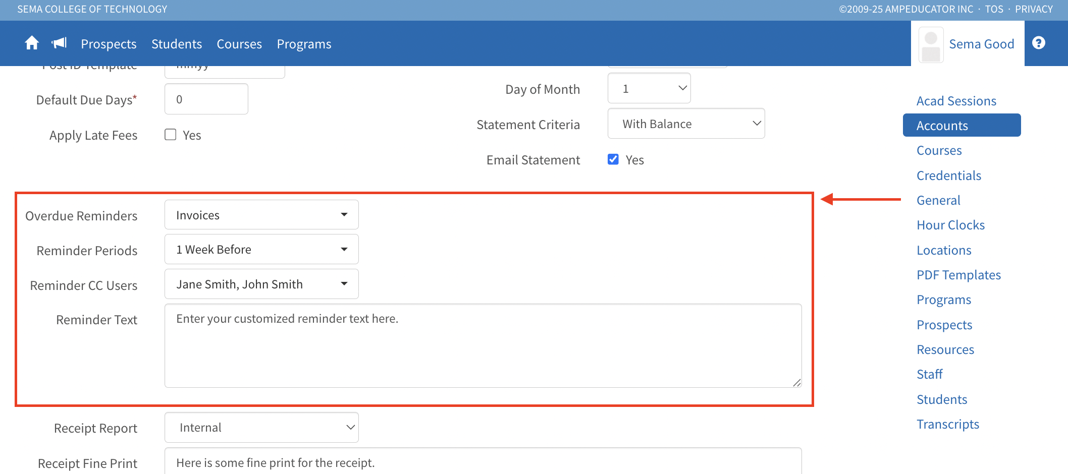This screenshot has height=474, width=1068.
Task: Select the Receipt Report dropdown
Action: tap(261, 428)
